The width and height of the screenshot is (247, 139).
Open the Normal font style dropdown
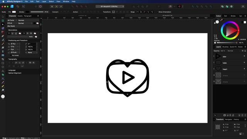click(x=25, y=23)
